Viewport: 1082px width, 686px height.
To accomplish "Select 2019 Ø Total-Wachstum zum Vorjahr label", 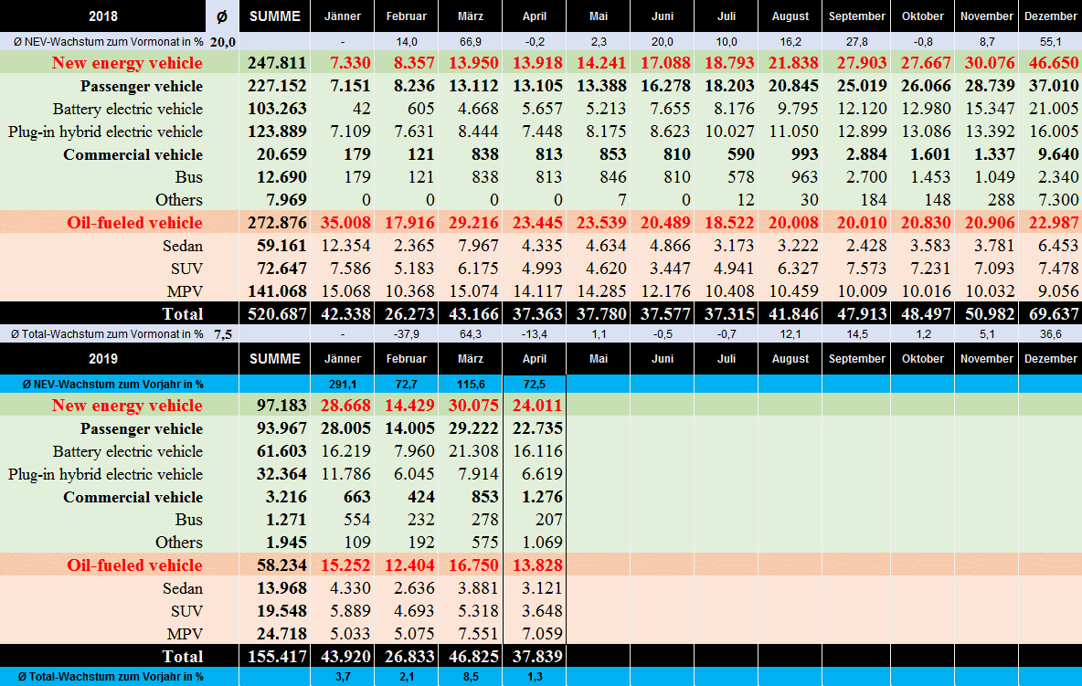I will [x=111, y=677].
